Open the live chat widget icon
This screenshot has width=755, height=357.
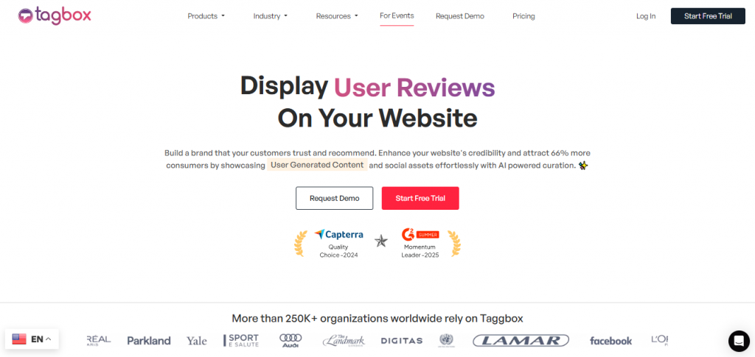coord(738,341)
